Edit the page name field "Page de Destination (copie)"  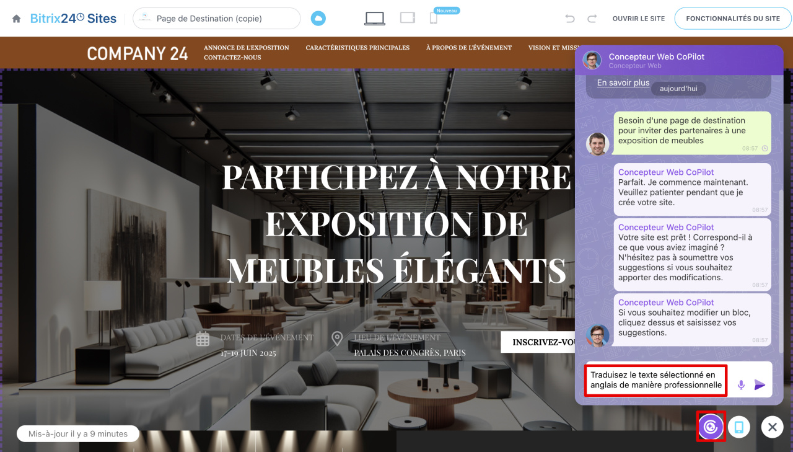(x=216, y=19)
